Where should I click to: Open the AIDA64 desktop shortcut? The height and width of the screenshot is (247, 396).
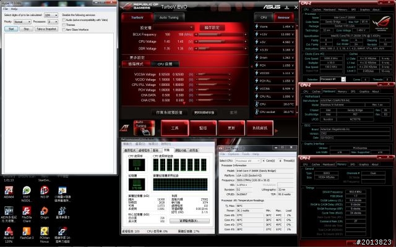click(x=9, y=191)
